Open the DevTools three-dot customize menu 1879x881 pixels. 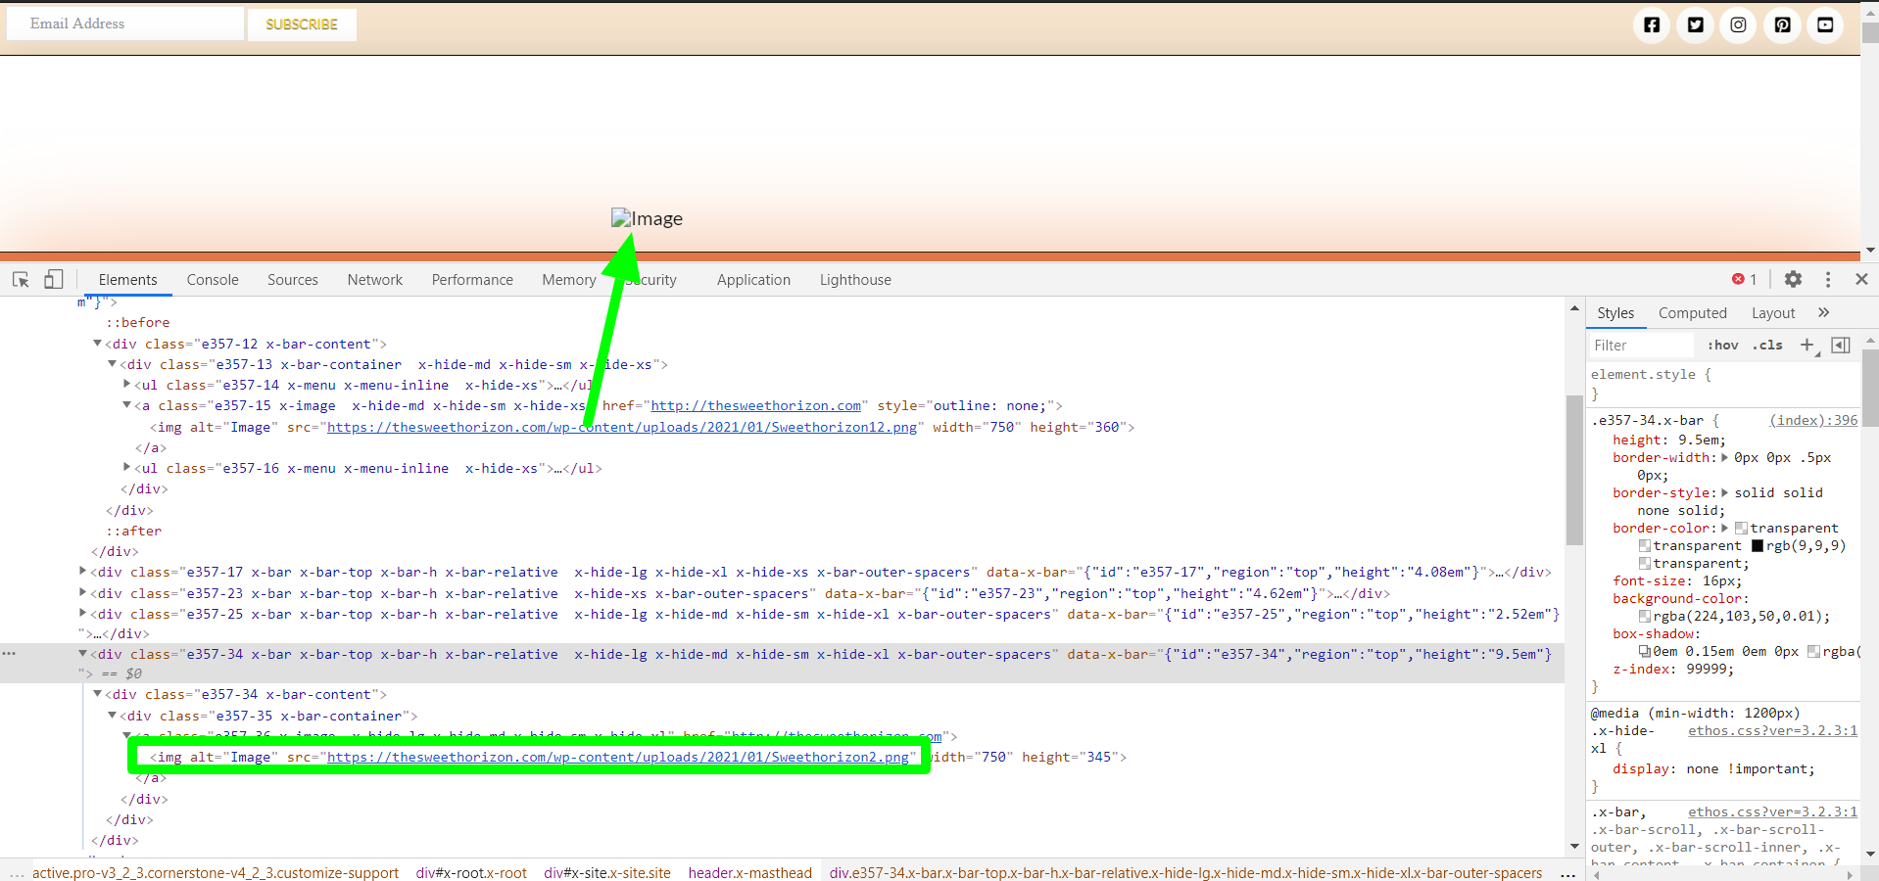click(x=1827, y=279)
